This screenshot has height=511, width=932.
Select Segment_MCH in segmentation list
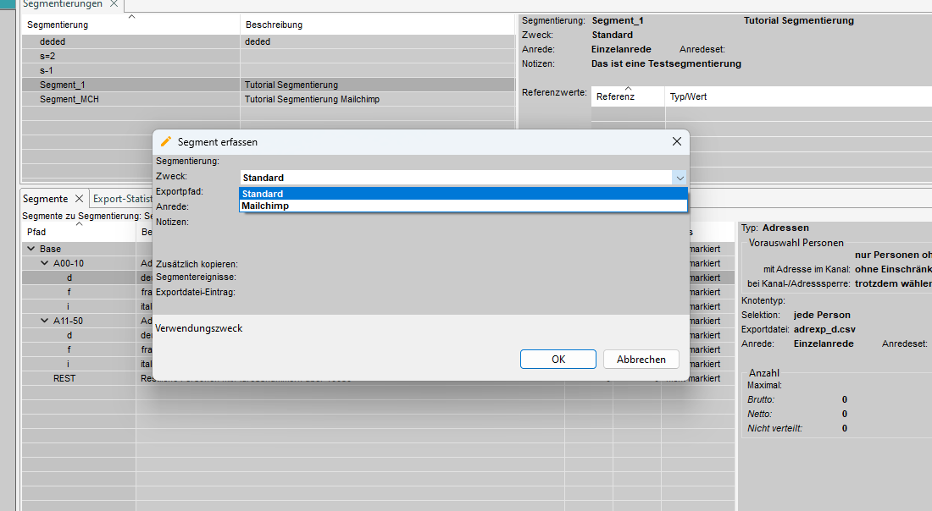69,99
